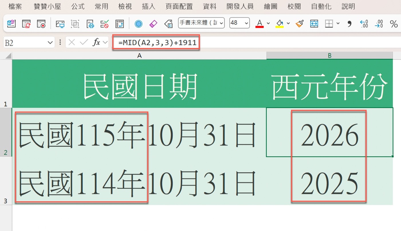Click the picture with monitor icon
The image size is (401, 231).
tap(60, 23)
